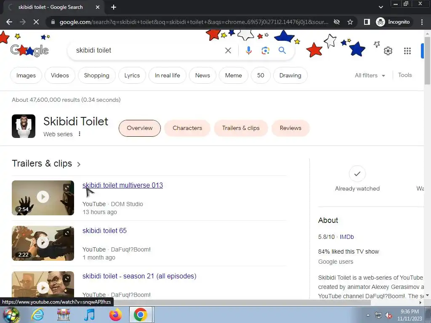Open Google quick settings gear
431x323 pixels.
pos(388,51)
